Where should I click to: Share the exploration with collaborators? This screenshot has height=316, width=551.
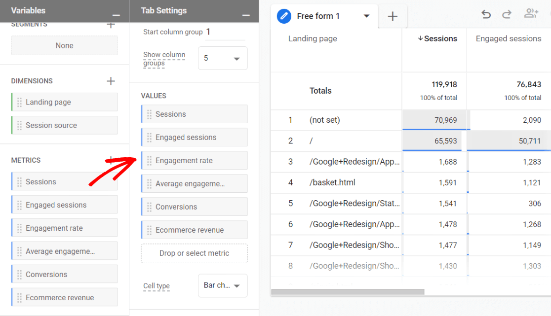click(x=531, y=15)
